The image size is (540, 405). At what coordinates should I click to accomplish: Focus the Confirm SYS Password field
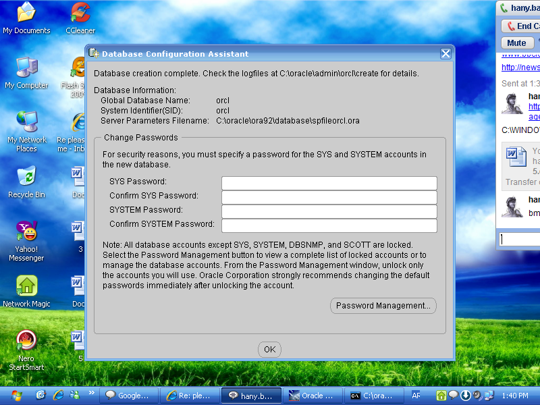[329, 197]
